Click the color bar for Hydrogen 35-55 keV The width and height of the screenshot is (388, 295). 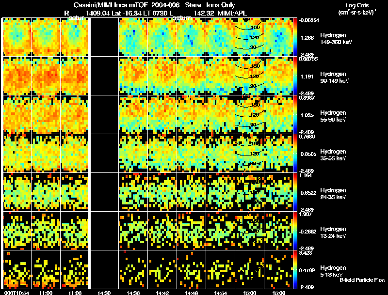(x=295, y=153)
